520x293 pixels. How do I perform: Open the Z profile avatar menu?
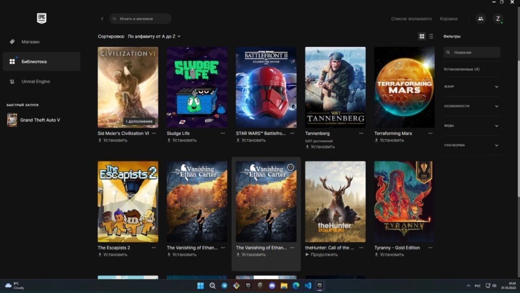pos(498,19)
